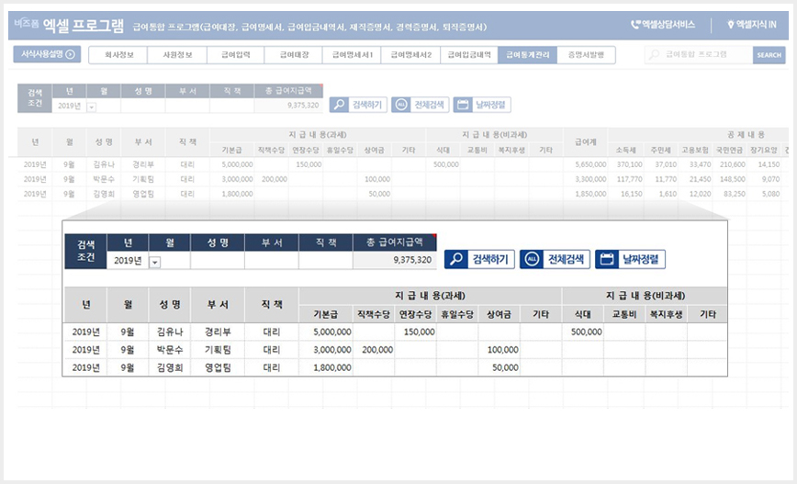
Task: Switch to the 급여입력 tab
Action: click(x=236, y=55)
